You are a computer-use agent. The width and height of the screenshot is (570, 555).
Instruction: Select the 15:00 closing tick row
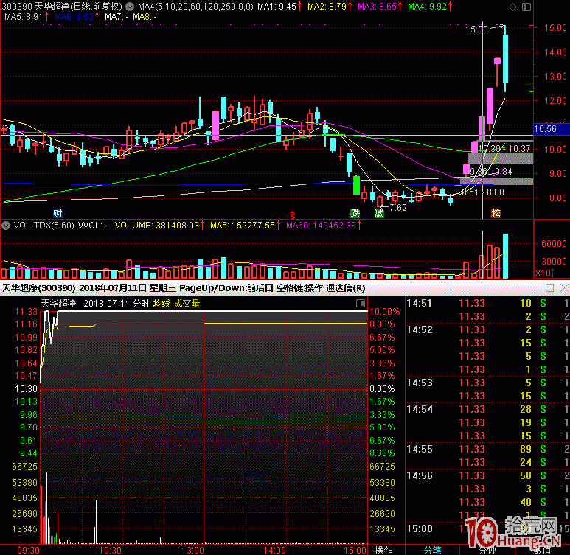coord(487,528)
